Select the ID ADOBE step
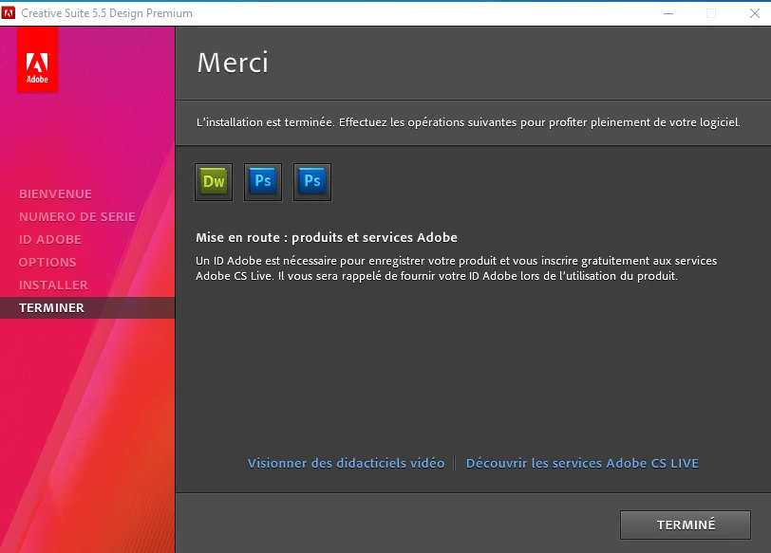This screenshot has width=771, height=553. [50, 240]
